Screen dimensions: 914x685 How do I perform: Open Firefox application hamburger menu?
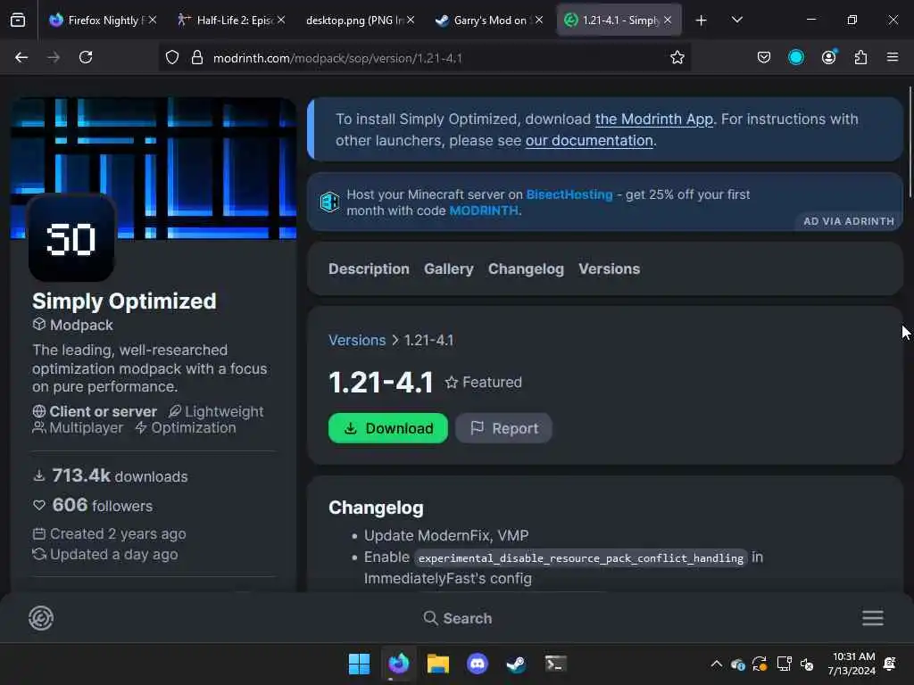click(x=892, y=58)
